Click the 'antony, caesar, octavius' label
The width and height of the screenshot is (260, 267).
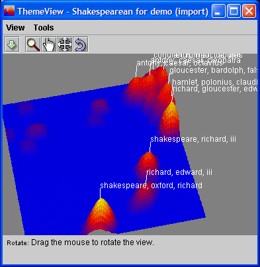(180, 63)
